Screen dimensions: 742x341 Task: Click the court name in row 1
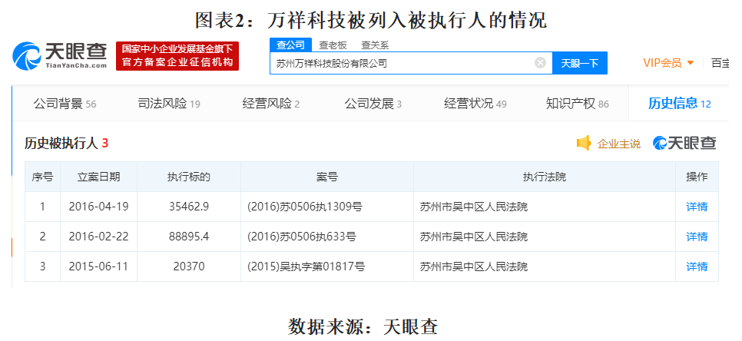(474, 207)
